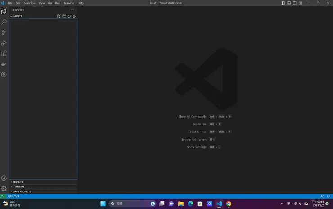
Task: Open Microsoft Store from taskbar
Action: (x=200, y=204)
